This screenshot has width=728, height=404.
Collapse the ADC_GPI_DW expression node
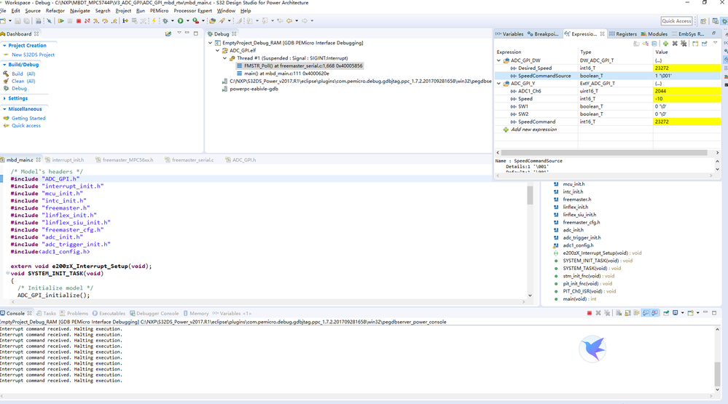pos(499,60)
